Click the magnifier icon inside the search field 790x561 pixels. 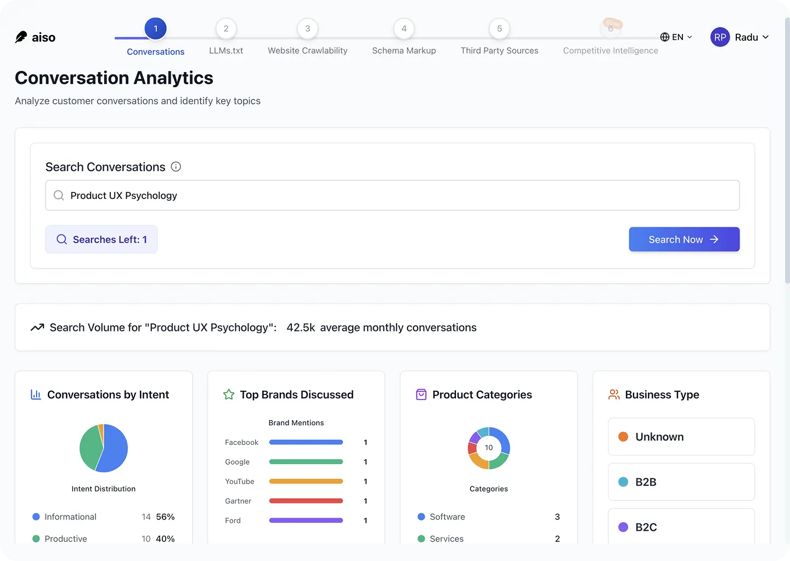tap(58, 195)
